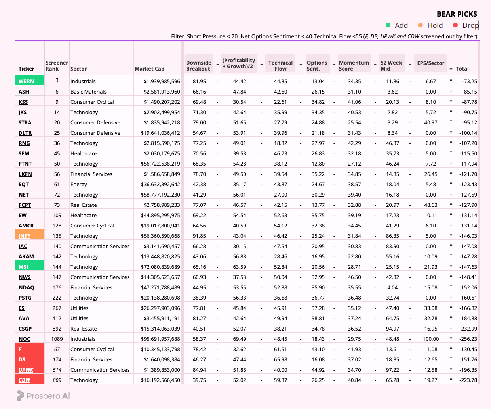Open the red F ticker link
Image resolution: width=491 pixels, height=409 pixels.
(20, 349)
